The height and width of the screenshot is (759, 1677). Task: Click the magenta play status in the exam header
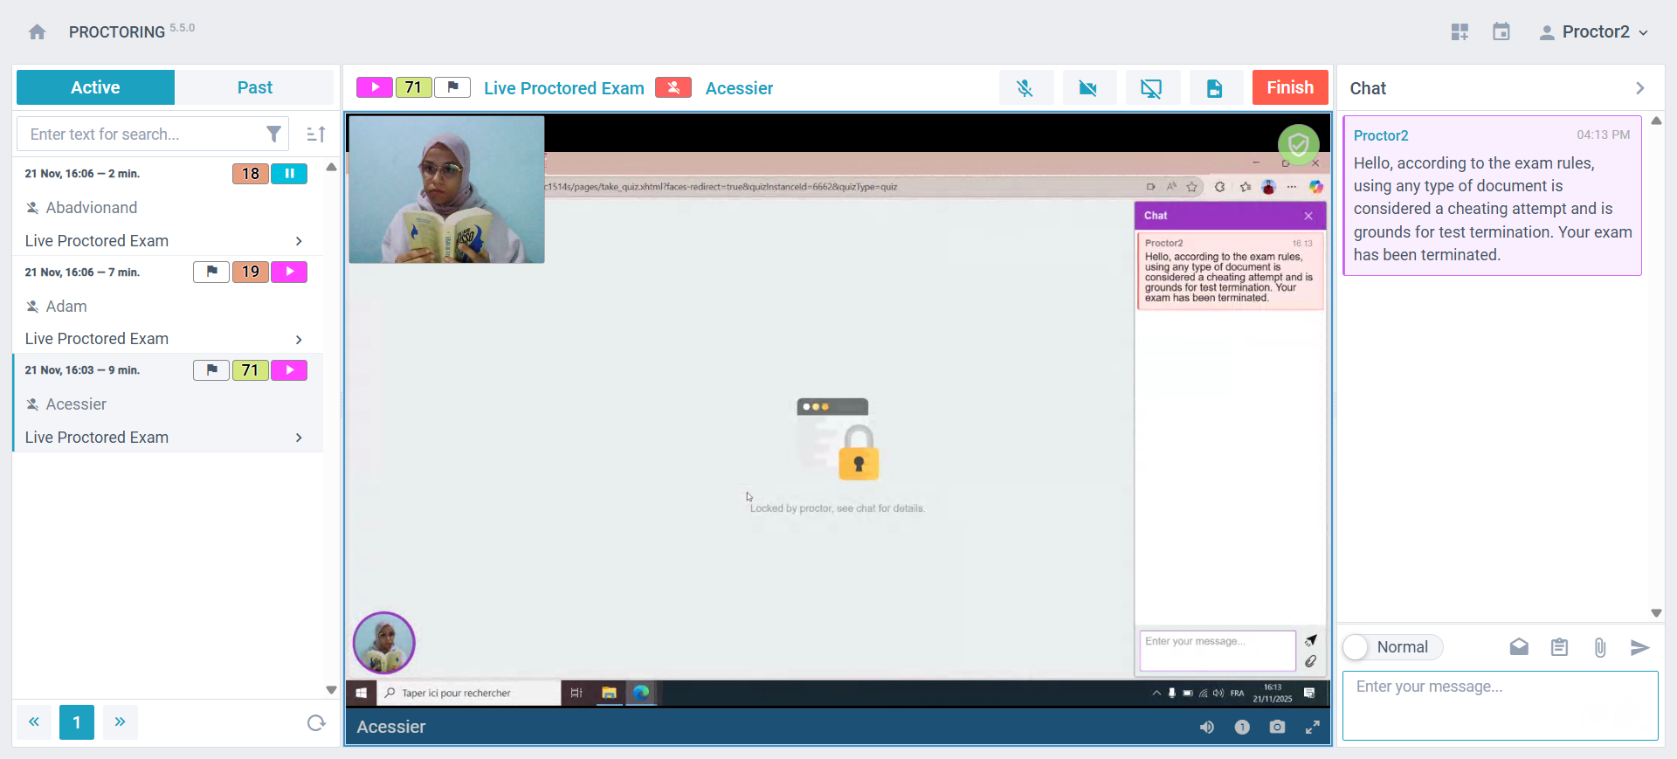tap(375, 87)
